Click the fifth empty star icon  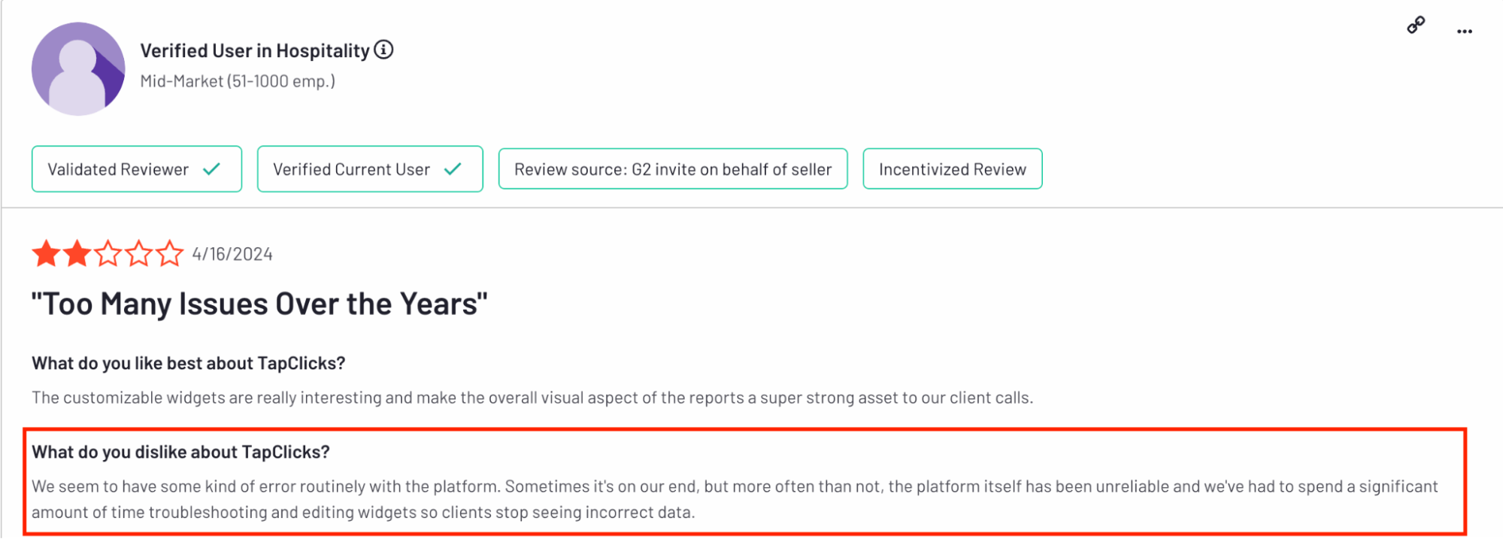[x=170, y=253]
